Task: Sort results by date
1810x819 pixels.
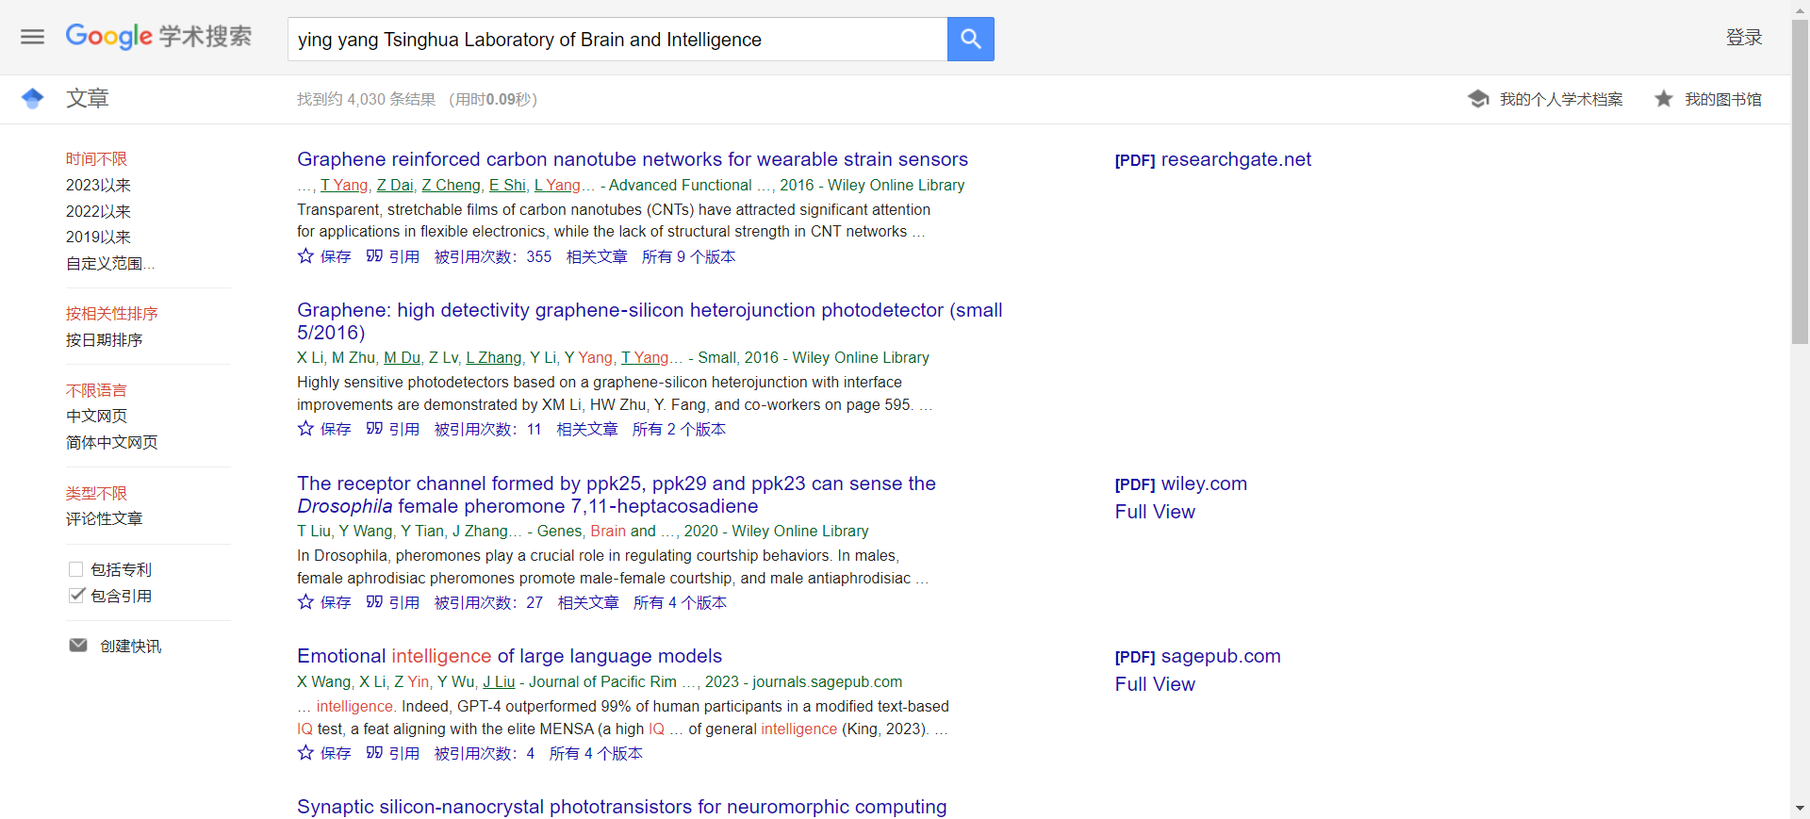Action: [x=105, y=339]
